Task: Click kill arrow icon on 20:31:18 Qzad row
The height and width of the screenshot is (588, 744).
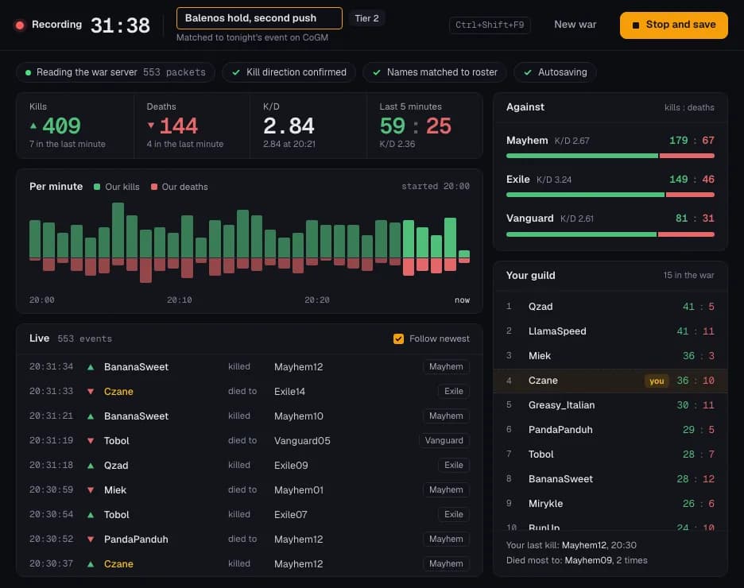Action: click(x=91, y=466)
